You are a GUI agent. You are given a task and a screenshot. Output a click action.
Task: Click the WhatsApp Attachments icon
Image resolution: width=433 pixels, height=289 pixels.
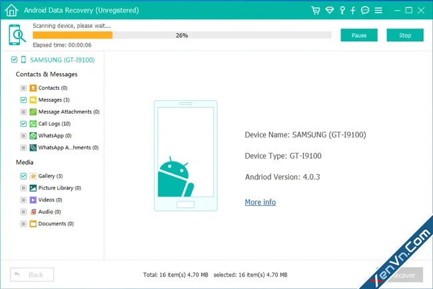pos(33,147)
